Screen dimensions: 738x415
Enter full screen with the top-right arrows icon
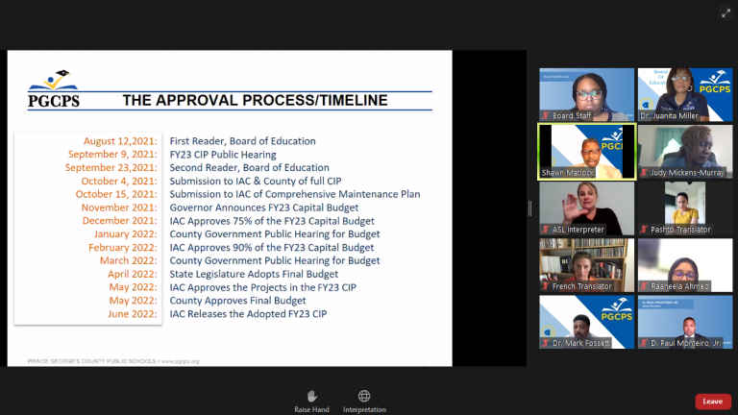[726, 12]
